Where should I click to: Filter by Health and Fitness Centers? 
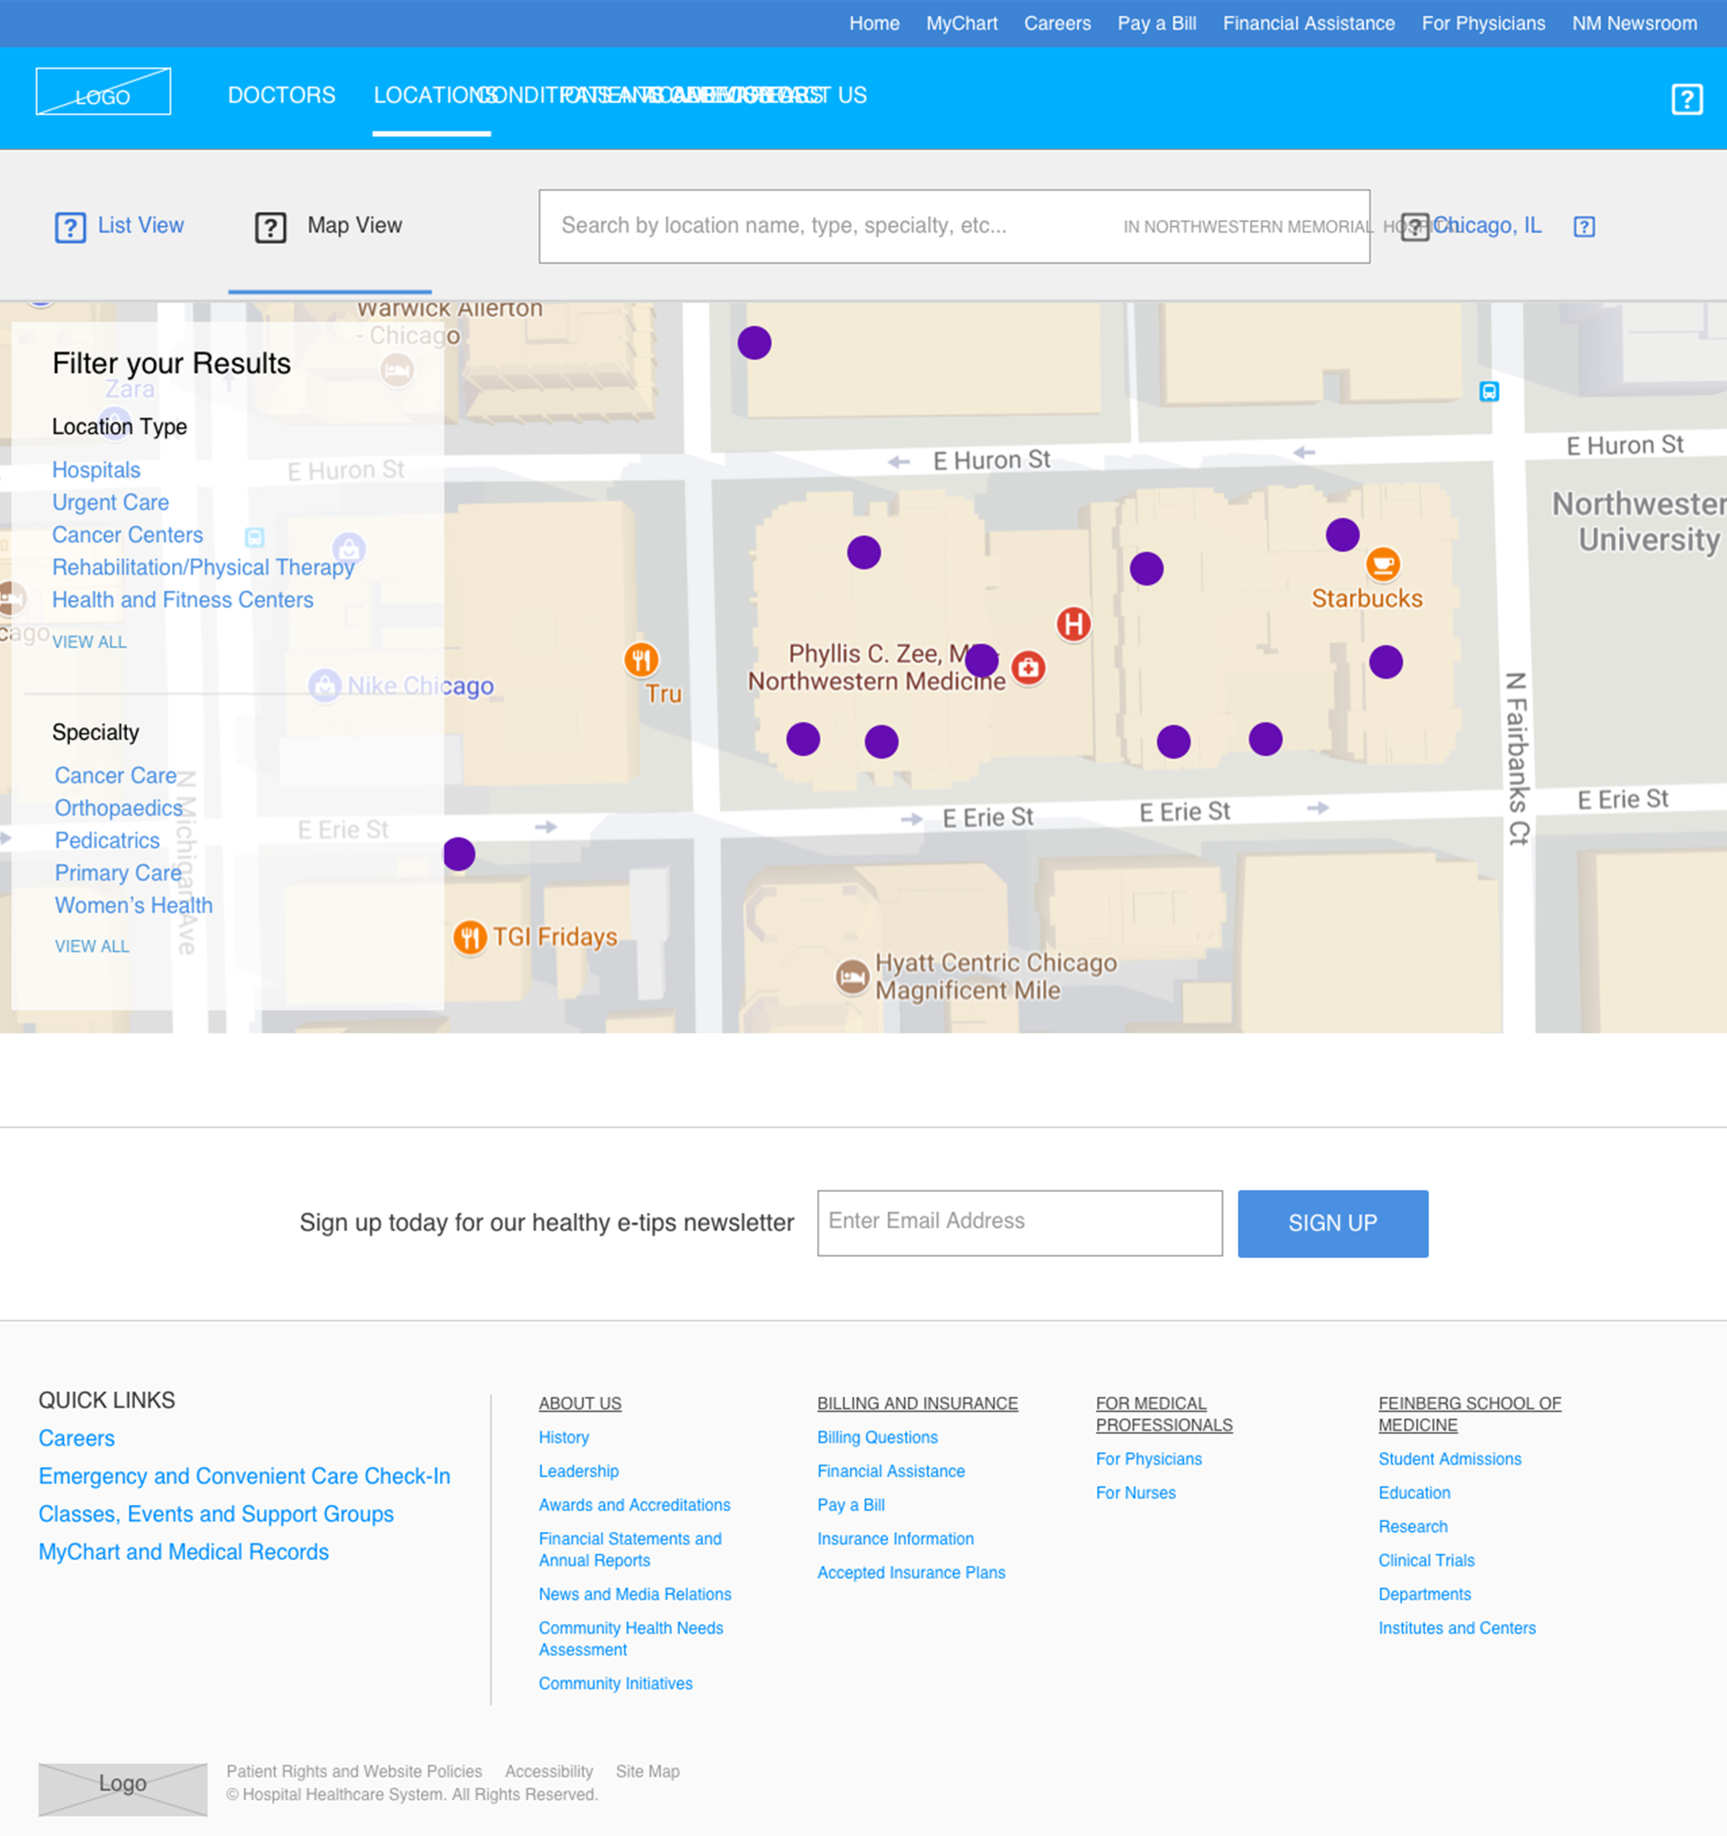click(x=183, y=599)
